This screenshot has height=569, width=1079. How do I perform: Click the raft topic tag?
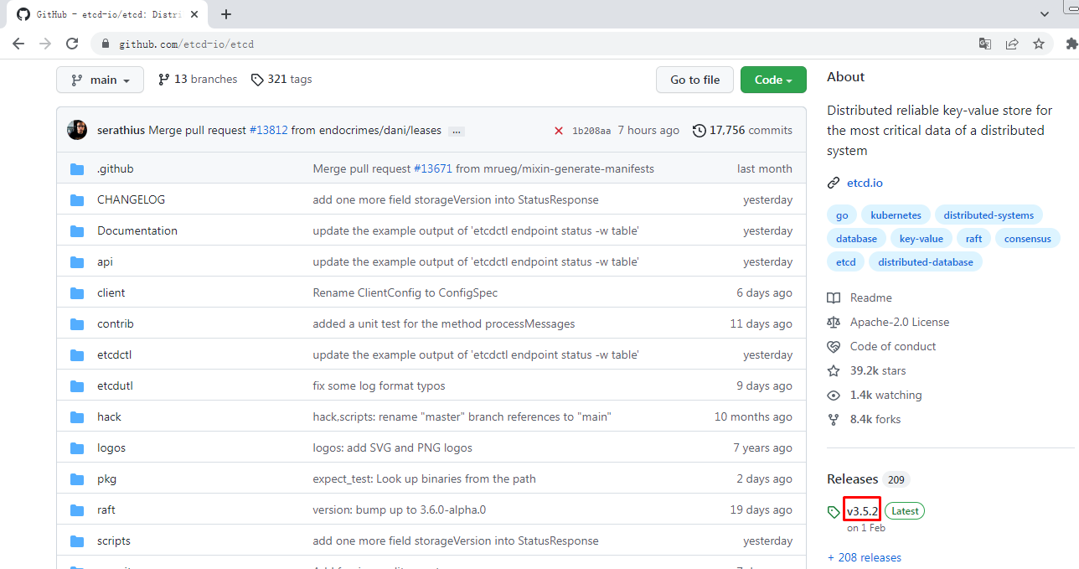pos(973,239)
